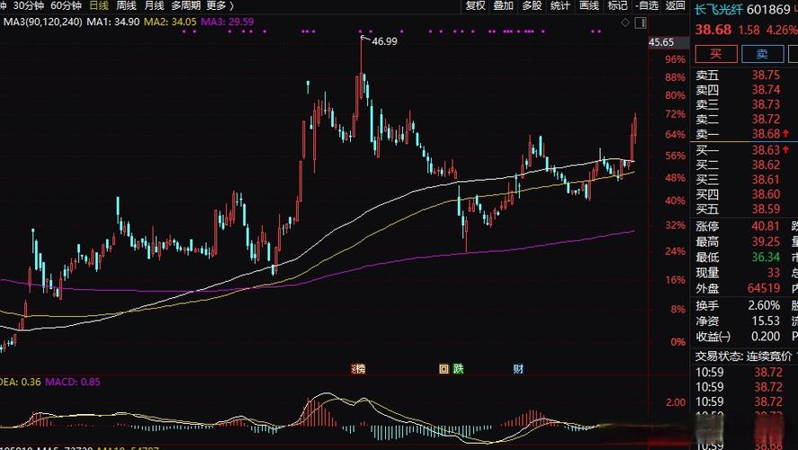Click the blue 财 financial report marker

[x=518, y=368]
